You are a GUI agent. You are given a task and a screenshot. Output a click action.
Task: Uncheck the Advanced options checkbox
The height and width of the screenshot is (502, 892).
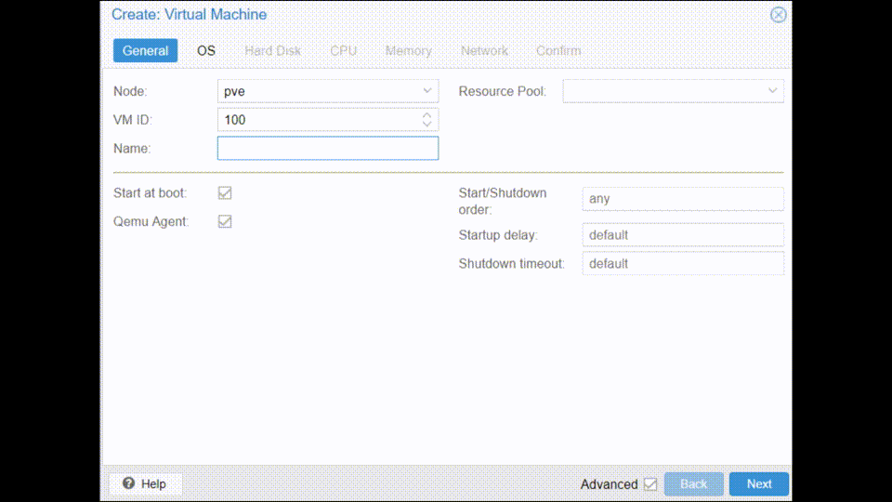tap(650, 484)
